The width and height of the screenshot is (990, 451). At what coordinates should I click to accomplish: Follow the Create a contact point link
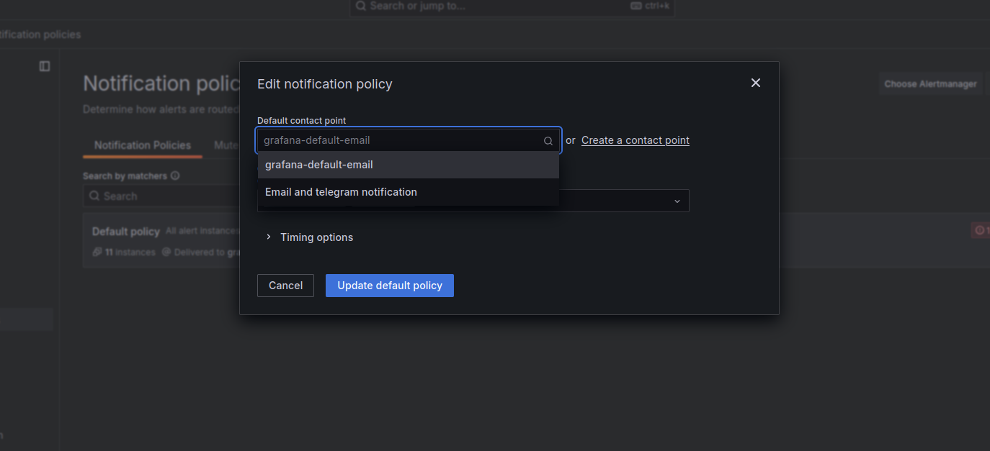click(x=636, y=140)
